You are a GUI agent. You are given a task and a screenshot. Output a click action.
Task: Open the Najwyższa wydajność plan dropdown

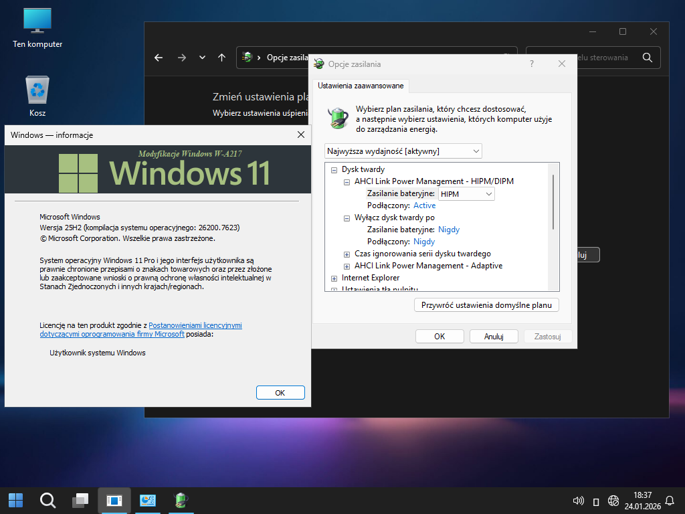click(x=403, y=151)
